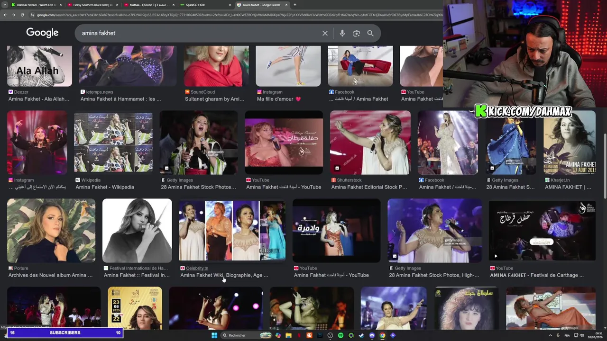Open the Facebook red sofa thumbnail

(360, 66)
